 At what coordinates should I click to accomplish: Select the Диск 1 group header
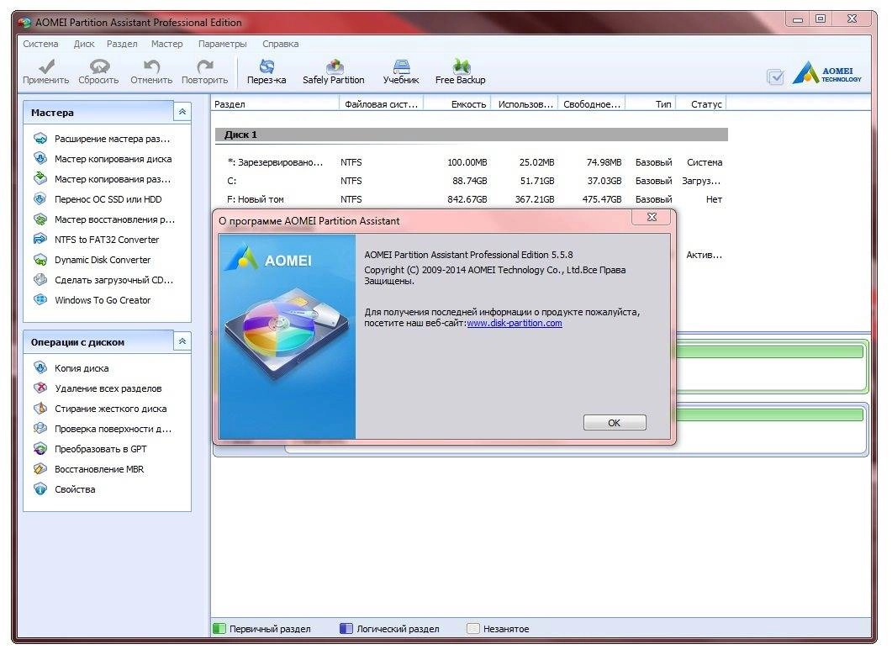[472, 135]
